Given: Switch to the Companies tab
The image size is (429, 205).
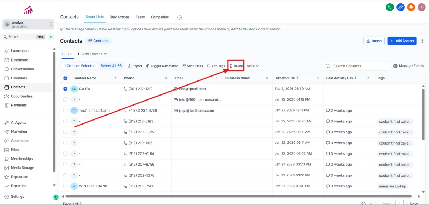Looking at the screenshot, I should pyautogui.click(x=160, y=17).
